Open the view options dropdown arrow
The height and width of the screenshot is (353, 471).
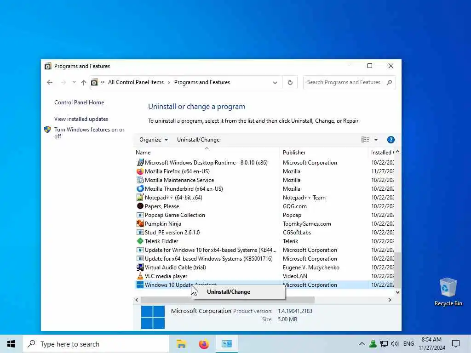click(376, 140)
